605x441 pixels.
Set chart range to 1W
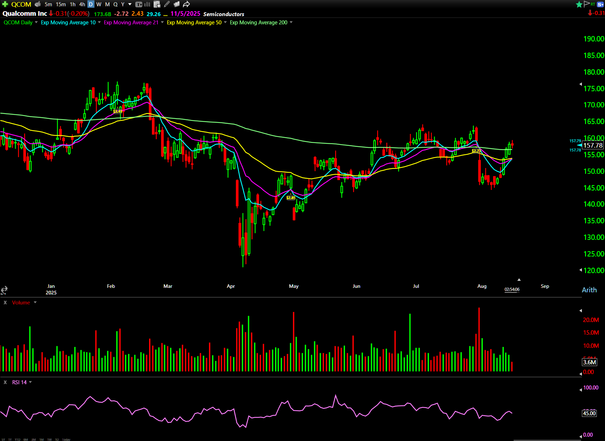[49, 439]
